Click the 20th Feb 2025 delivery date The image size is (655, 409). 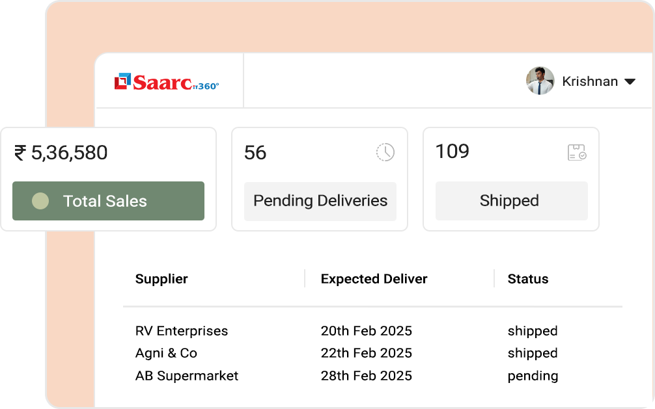pyautogui.click(x=366, y=331)
